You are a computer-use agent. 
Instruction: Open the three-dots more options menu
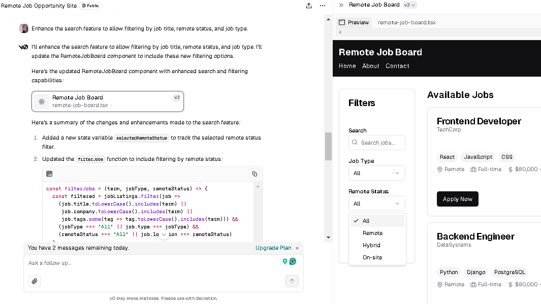(322, 6)
